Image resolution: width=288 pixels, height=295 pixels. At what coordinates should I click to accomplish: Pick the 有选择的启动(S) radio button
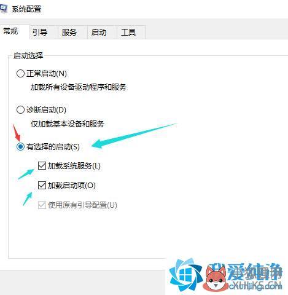(x=20, y=146)
